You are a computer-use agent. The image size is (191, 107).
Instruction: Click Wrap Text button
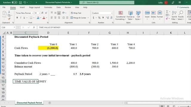76,13
